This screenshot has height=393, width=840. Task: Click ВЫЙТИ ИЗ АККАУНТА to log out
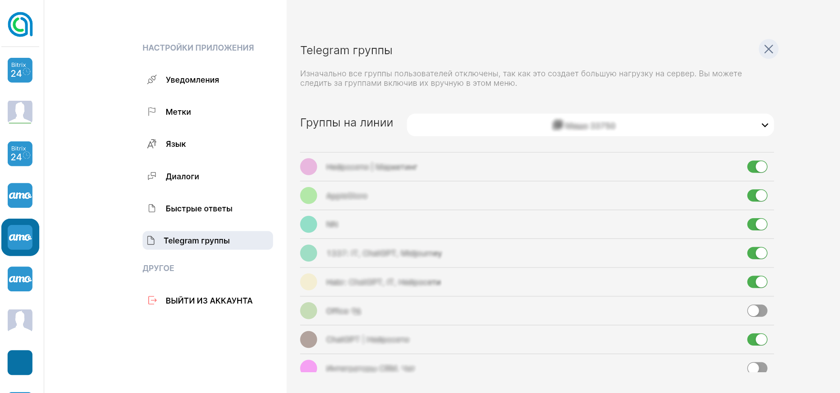click(209, 301)
